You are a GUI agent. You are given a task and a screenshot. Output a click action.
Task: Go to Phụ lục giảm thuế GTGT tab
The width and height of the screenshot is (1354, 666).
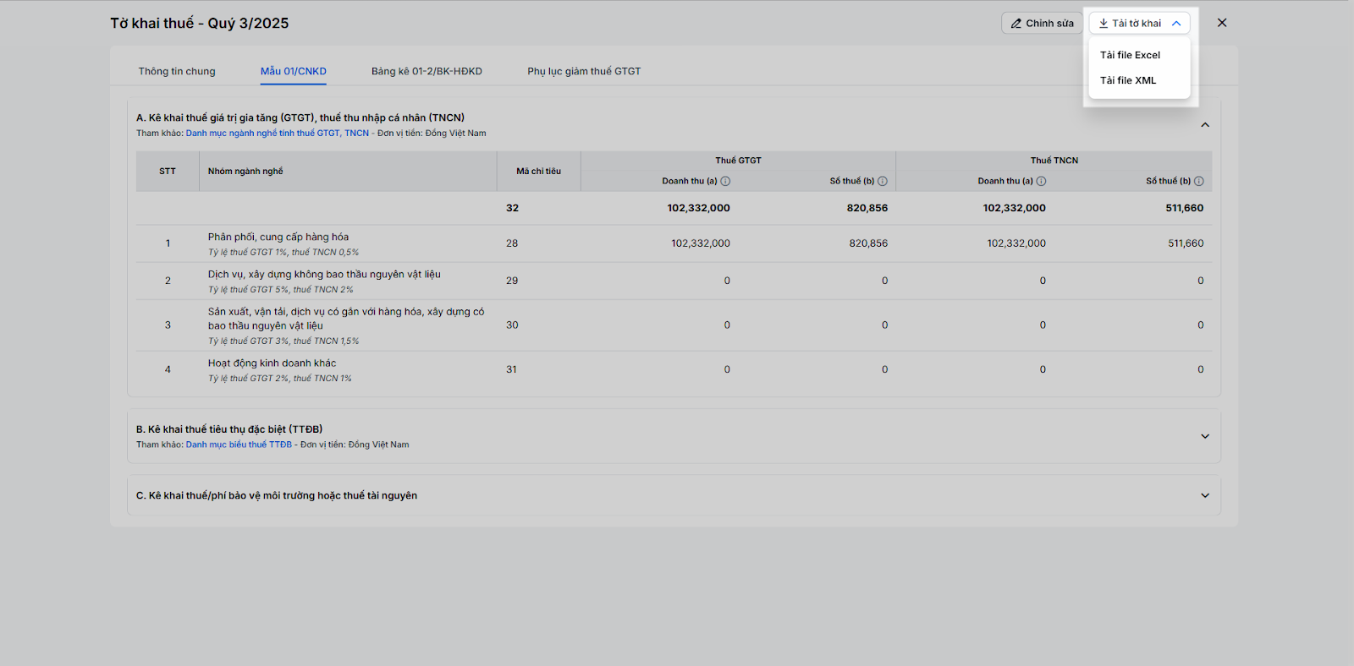click(x=584, y=72)
